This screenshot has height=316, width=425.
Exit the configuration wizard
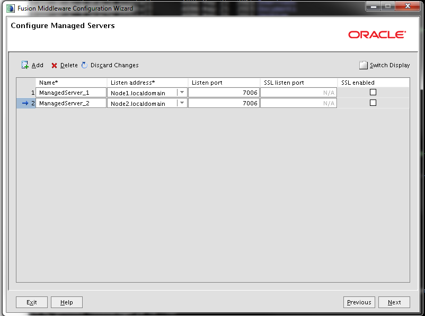click(x=32, y=302)
